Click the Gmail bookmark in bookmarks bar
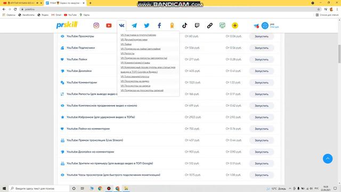The width and height of the screenshot is (341, 192). 56,15
